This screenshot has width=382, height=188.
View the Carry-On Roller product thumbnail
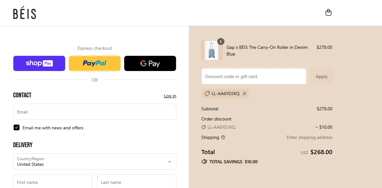click(211, 50)
